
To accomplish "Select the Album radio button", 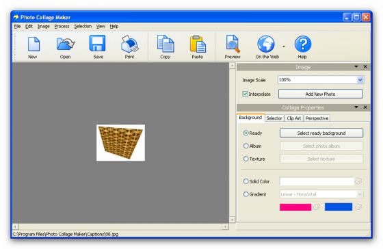I will point(246,146).
